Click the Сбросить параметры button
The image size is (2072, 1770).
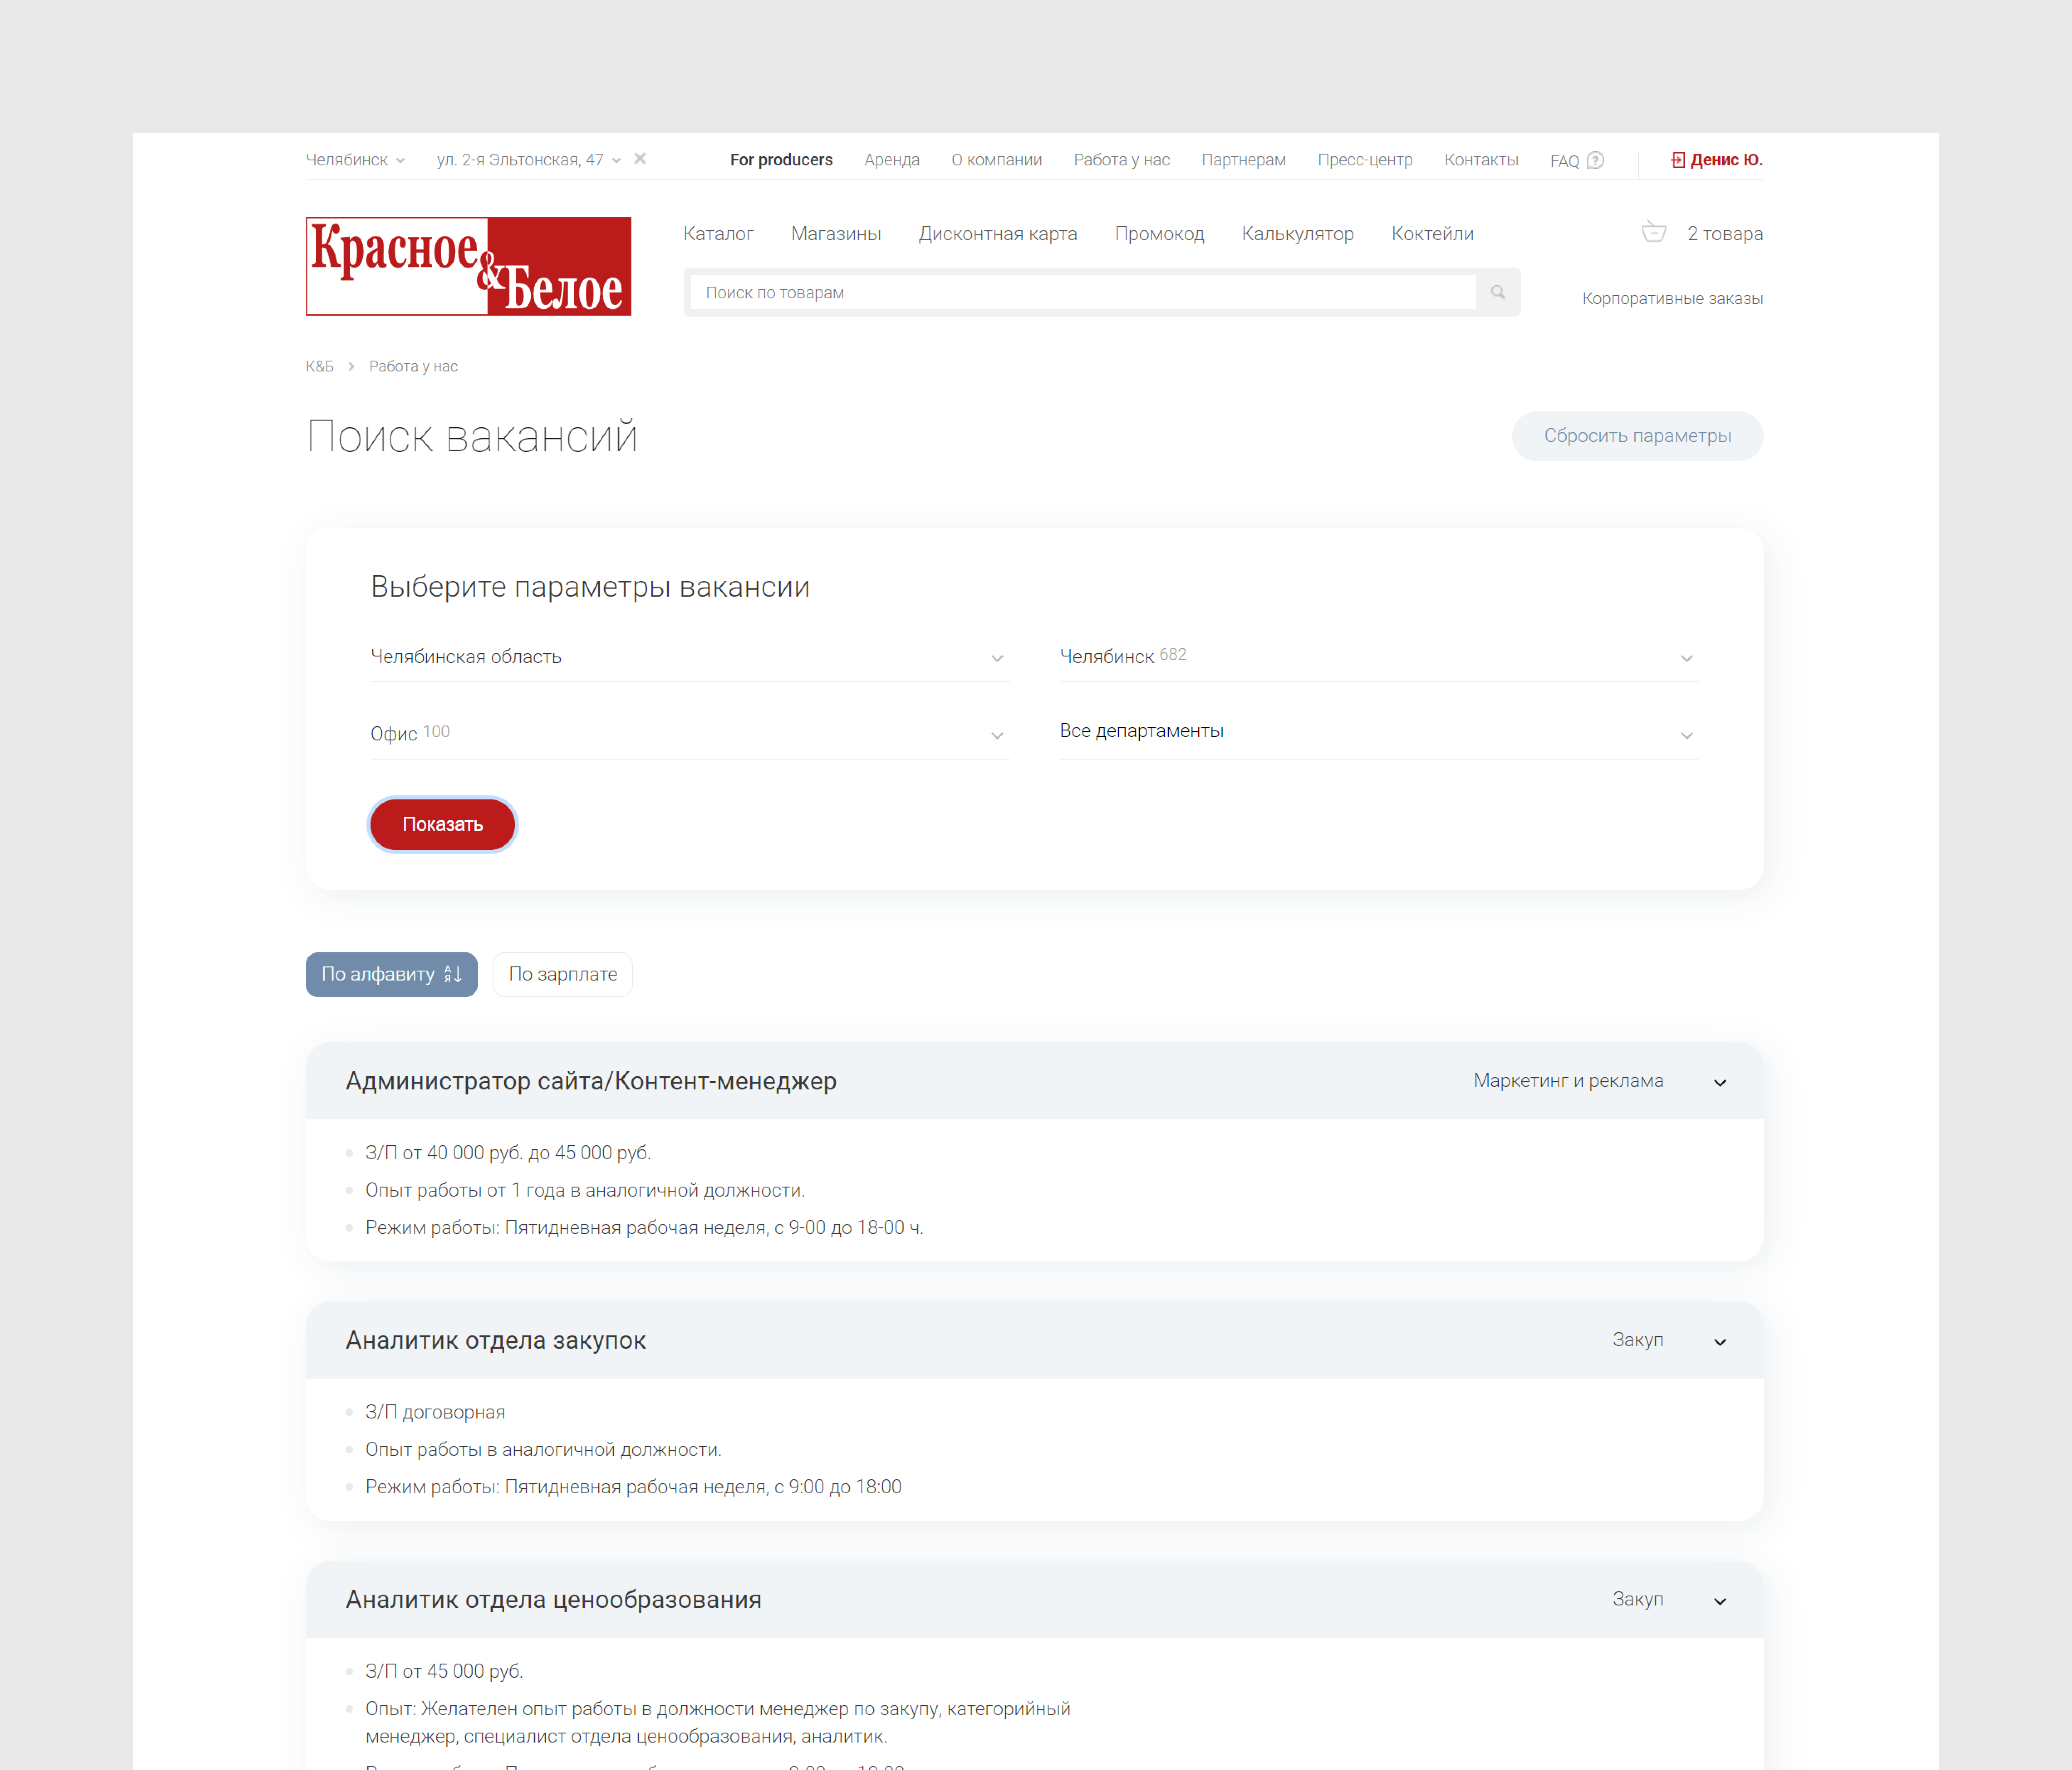point(1637,436)
